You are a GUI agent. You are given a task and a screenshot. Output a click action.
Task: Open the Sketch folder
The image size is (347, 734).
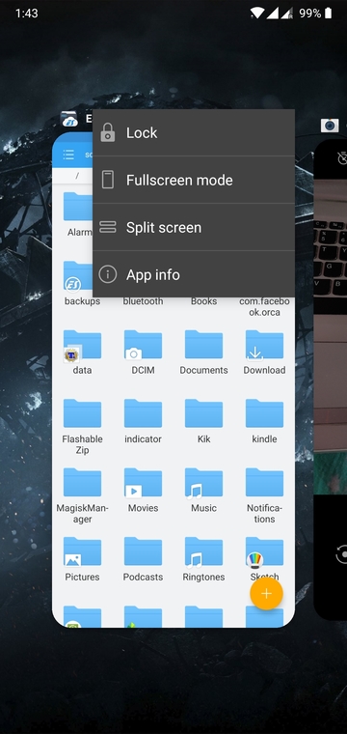point(264,559)
